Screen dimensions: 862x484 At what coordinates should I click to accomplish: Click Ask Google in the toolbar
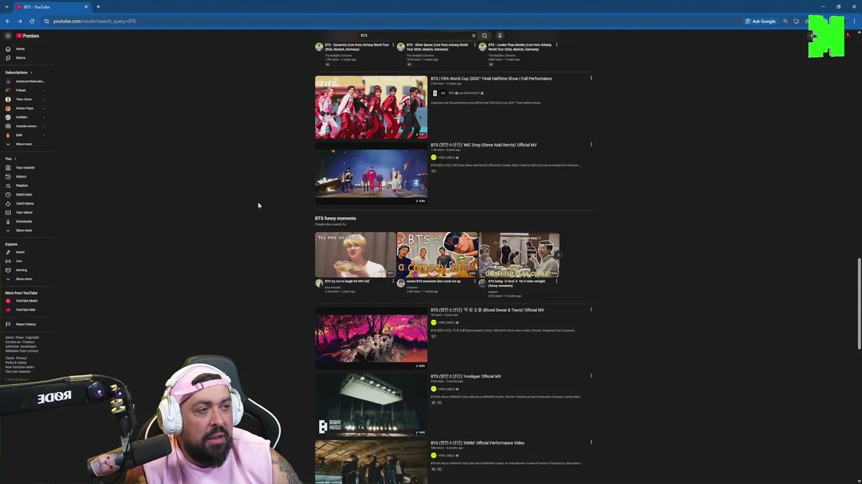click(761, 21)
